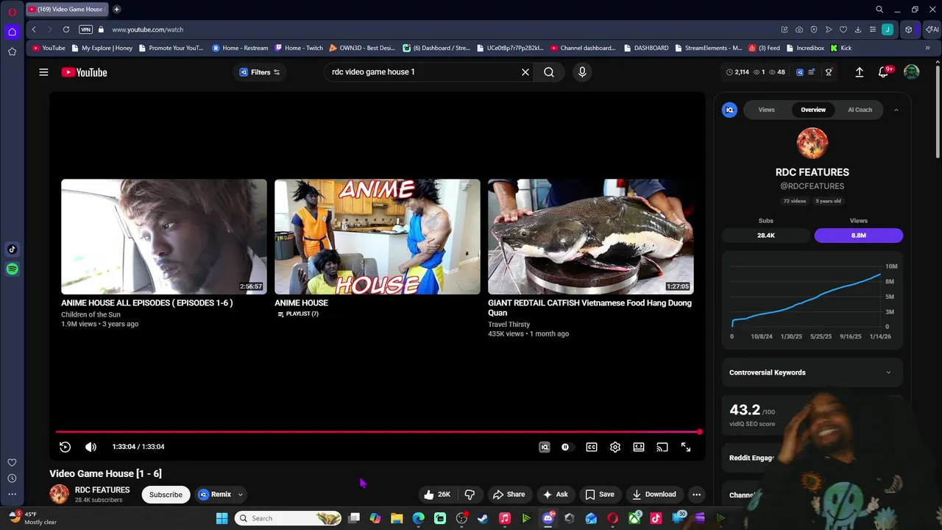
Task: Open the weather widget on taskbar
Action: point(33,518)
